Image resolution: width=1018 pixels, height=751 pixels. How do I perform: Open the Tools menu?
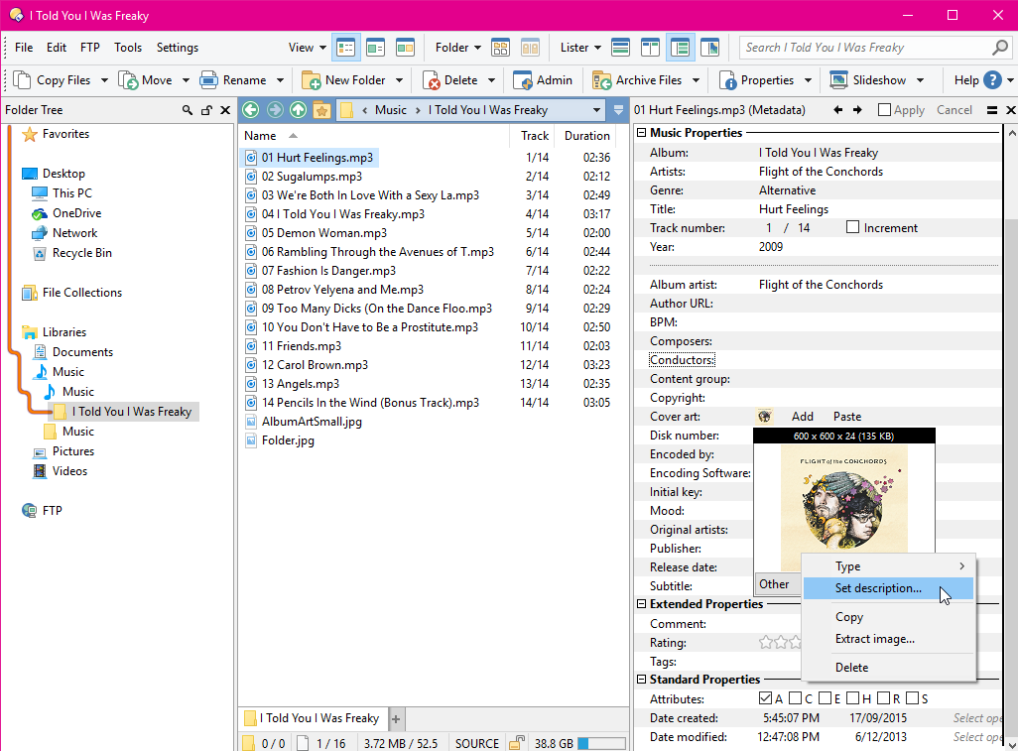coord(128,47)
